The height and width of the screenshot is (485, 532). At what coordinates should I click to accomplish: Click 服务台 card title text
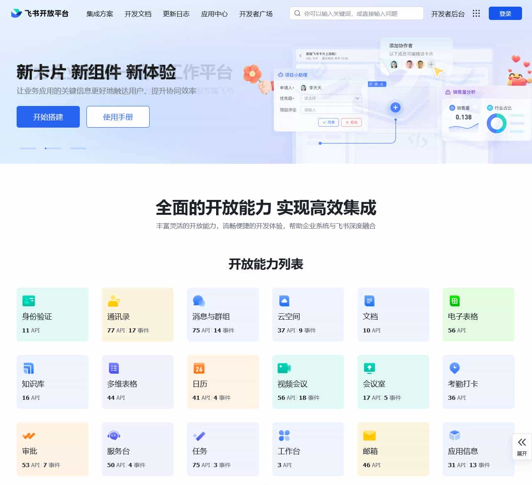118,451
